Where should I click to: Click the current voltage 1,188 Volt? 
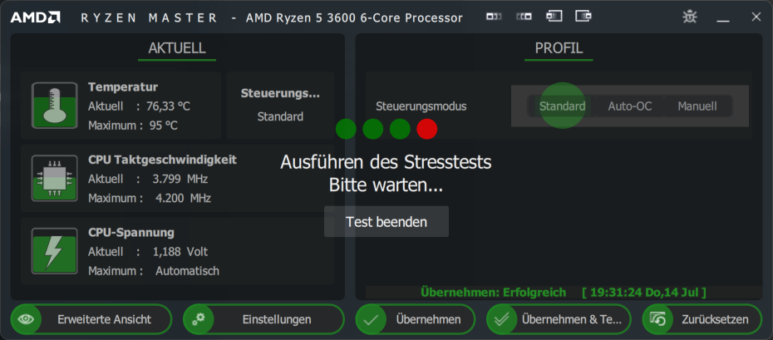tap(180, 252)
